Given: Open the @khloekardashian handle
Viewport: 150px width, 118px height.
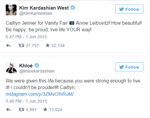Looking at the screenshot, I should pyautogui.click(x=37, y=71).
